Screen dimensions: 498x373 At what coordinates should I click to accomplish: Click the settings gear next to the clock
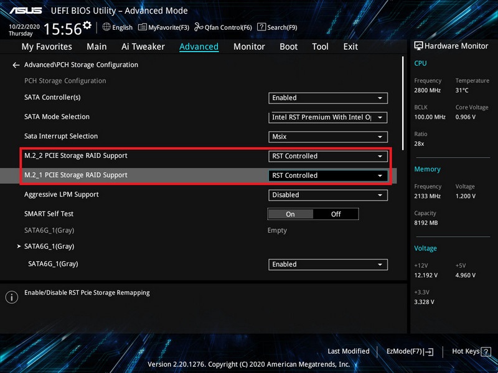pyautogui.click(x=87, y=25)
